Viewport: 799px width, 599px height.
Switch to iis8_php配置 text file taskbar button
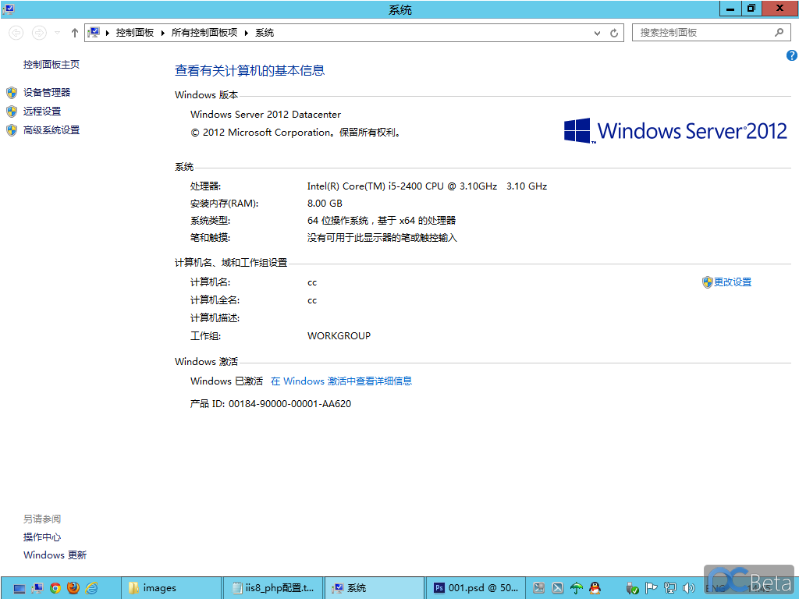(272, 588)
